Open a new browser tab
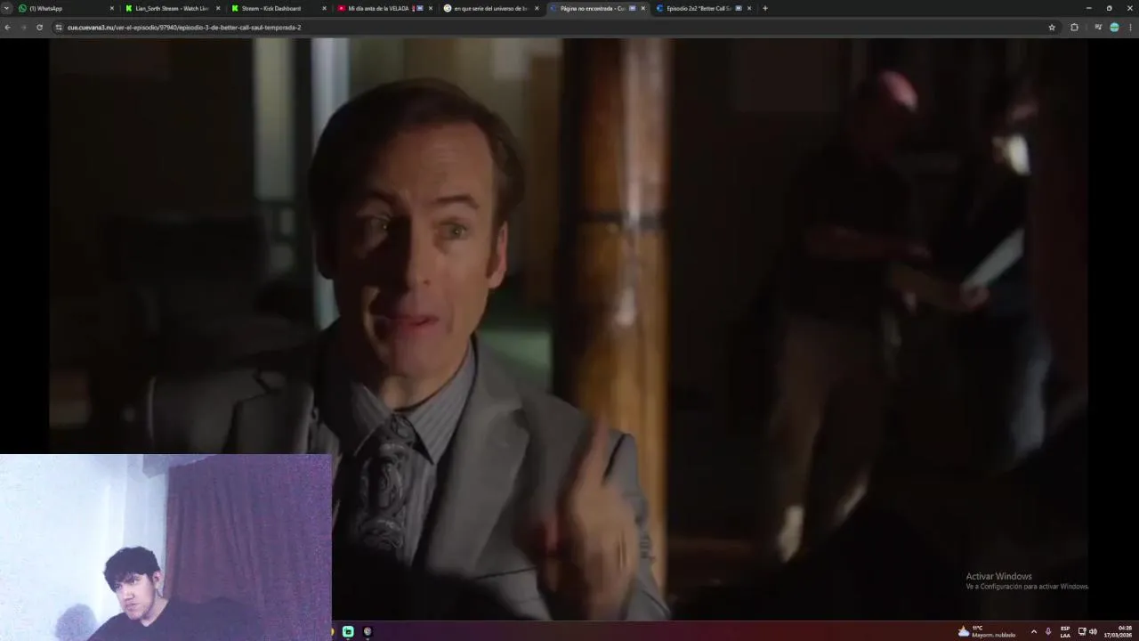The width and height of the screenshot is (1139, 641). tap(764, 8)
